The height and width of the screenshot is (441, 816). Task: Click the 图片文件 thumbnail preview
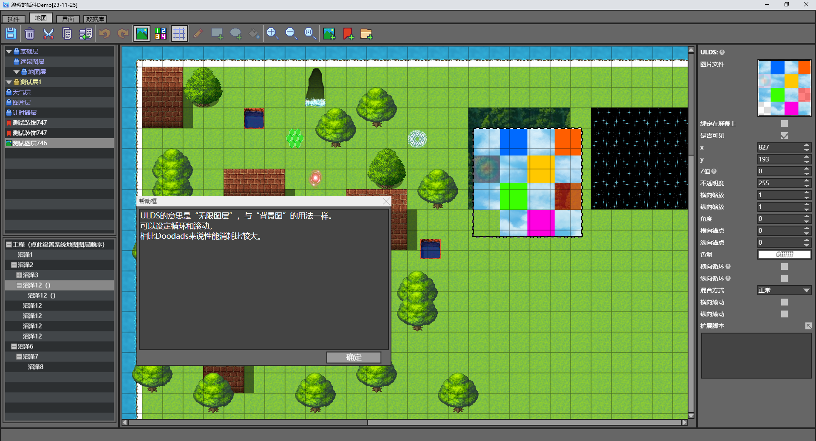pos(784,88)
